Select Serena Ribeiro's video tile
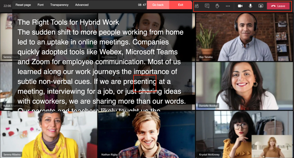 pos(49,134)
